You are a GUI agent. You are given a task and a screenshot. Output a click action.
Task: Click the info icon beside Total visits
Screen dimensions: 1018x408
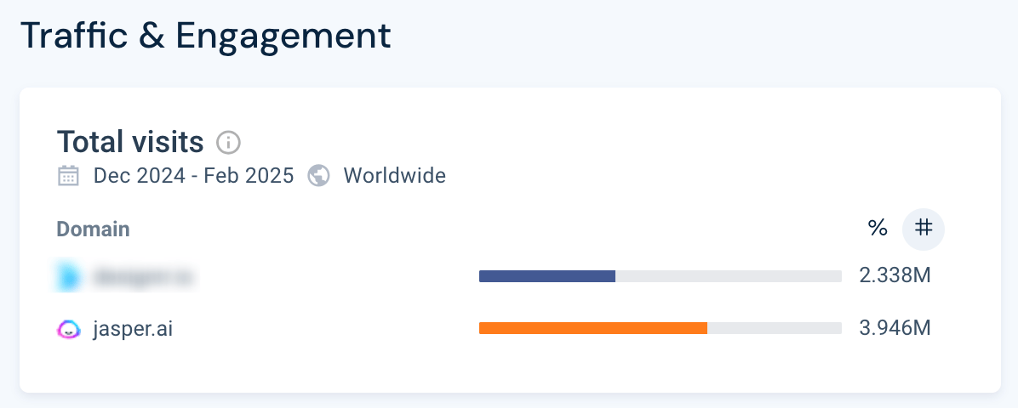(x=228, y=142)
